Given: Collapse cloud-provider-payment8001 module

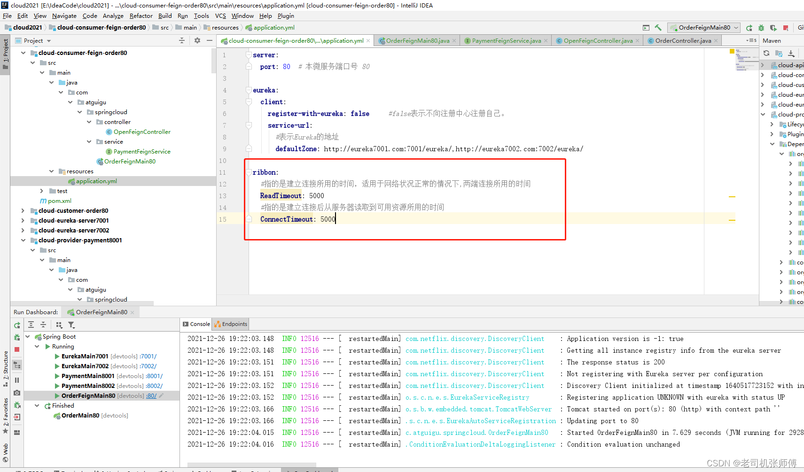Looking at the screenshot, I should coord(23,240).
